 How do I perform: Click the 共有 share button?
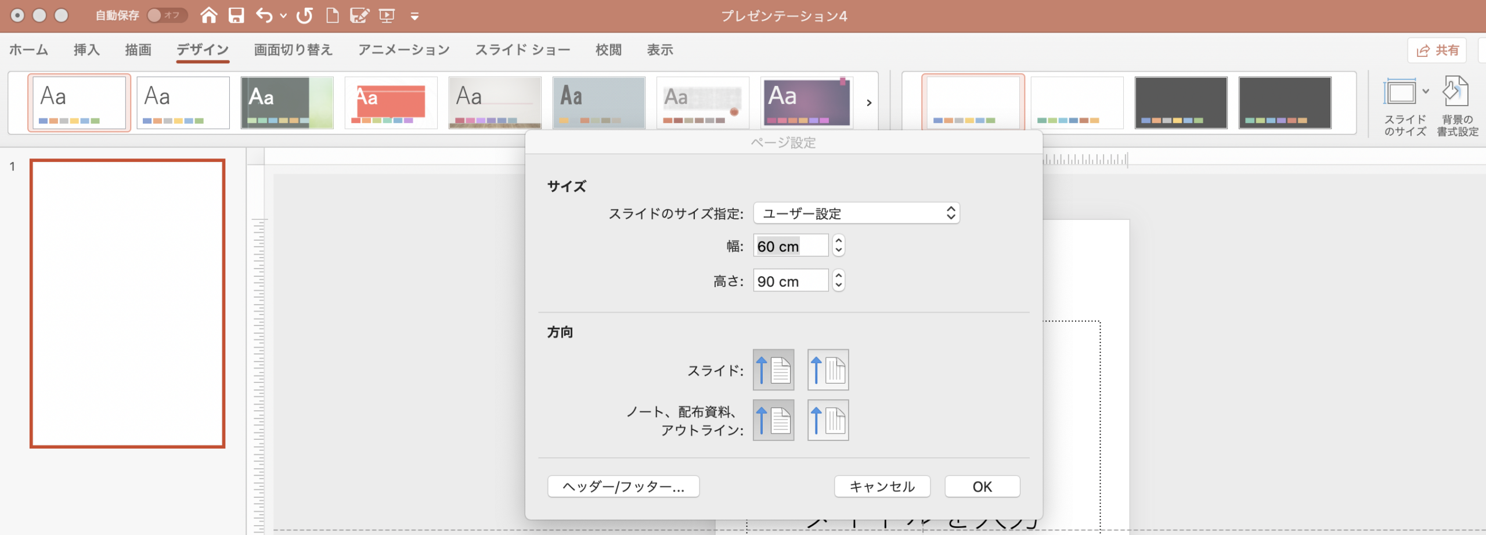1437,50
